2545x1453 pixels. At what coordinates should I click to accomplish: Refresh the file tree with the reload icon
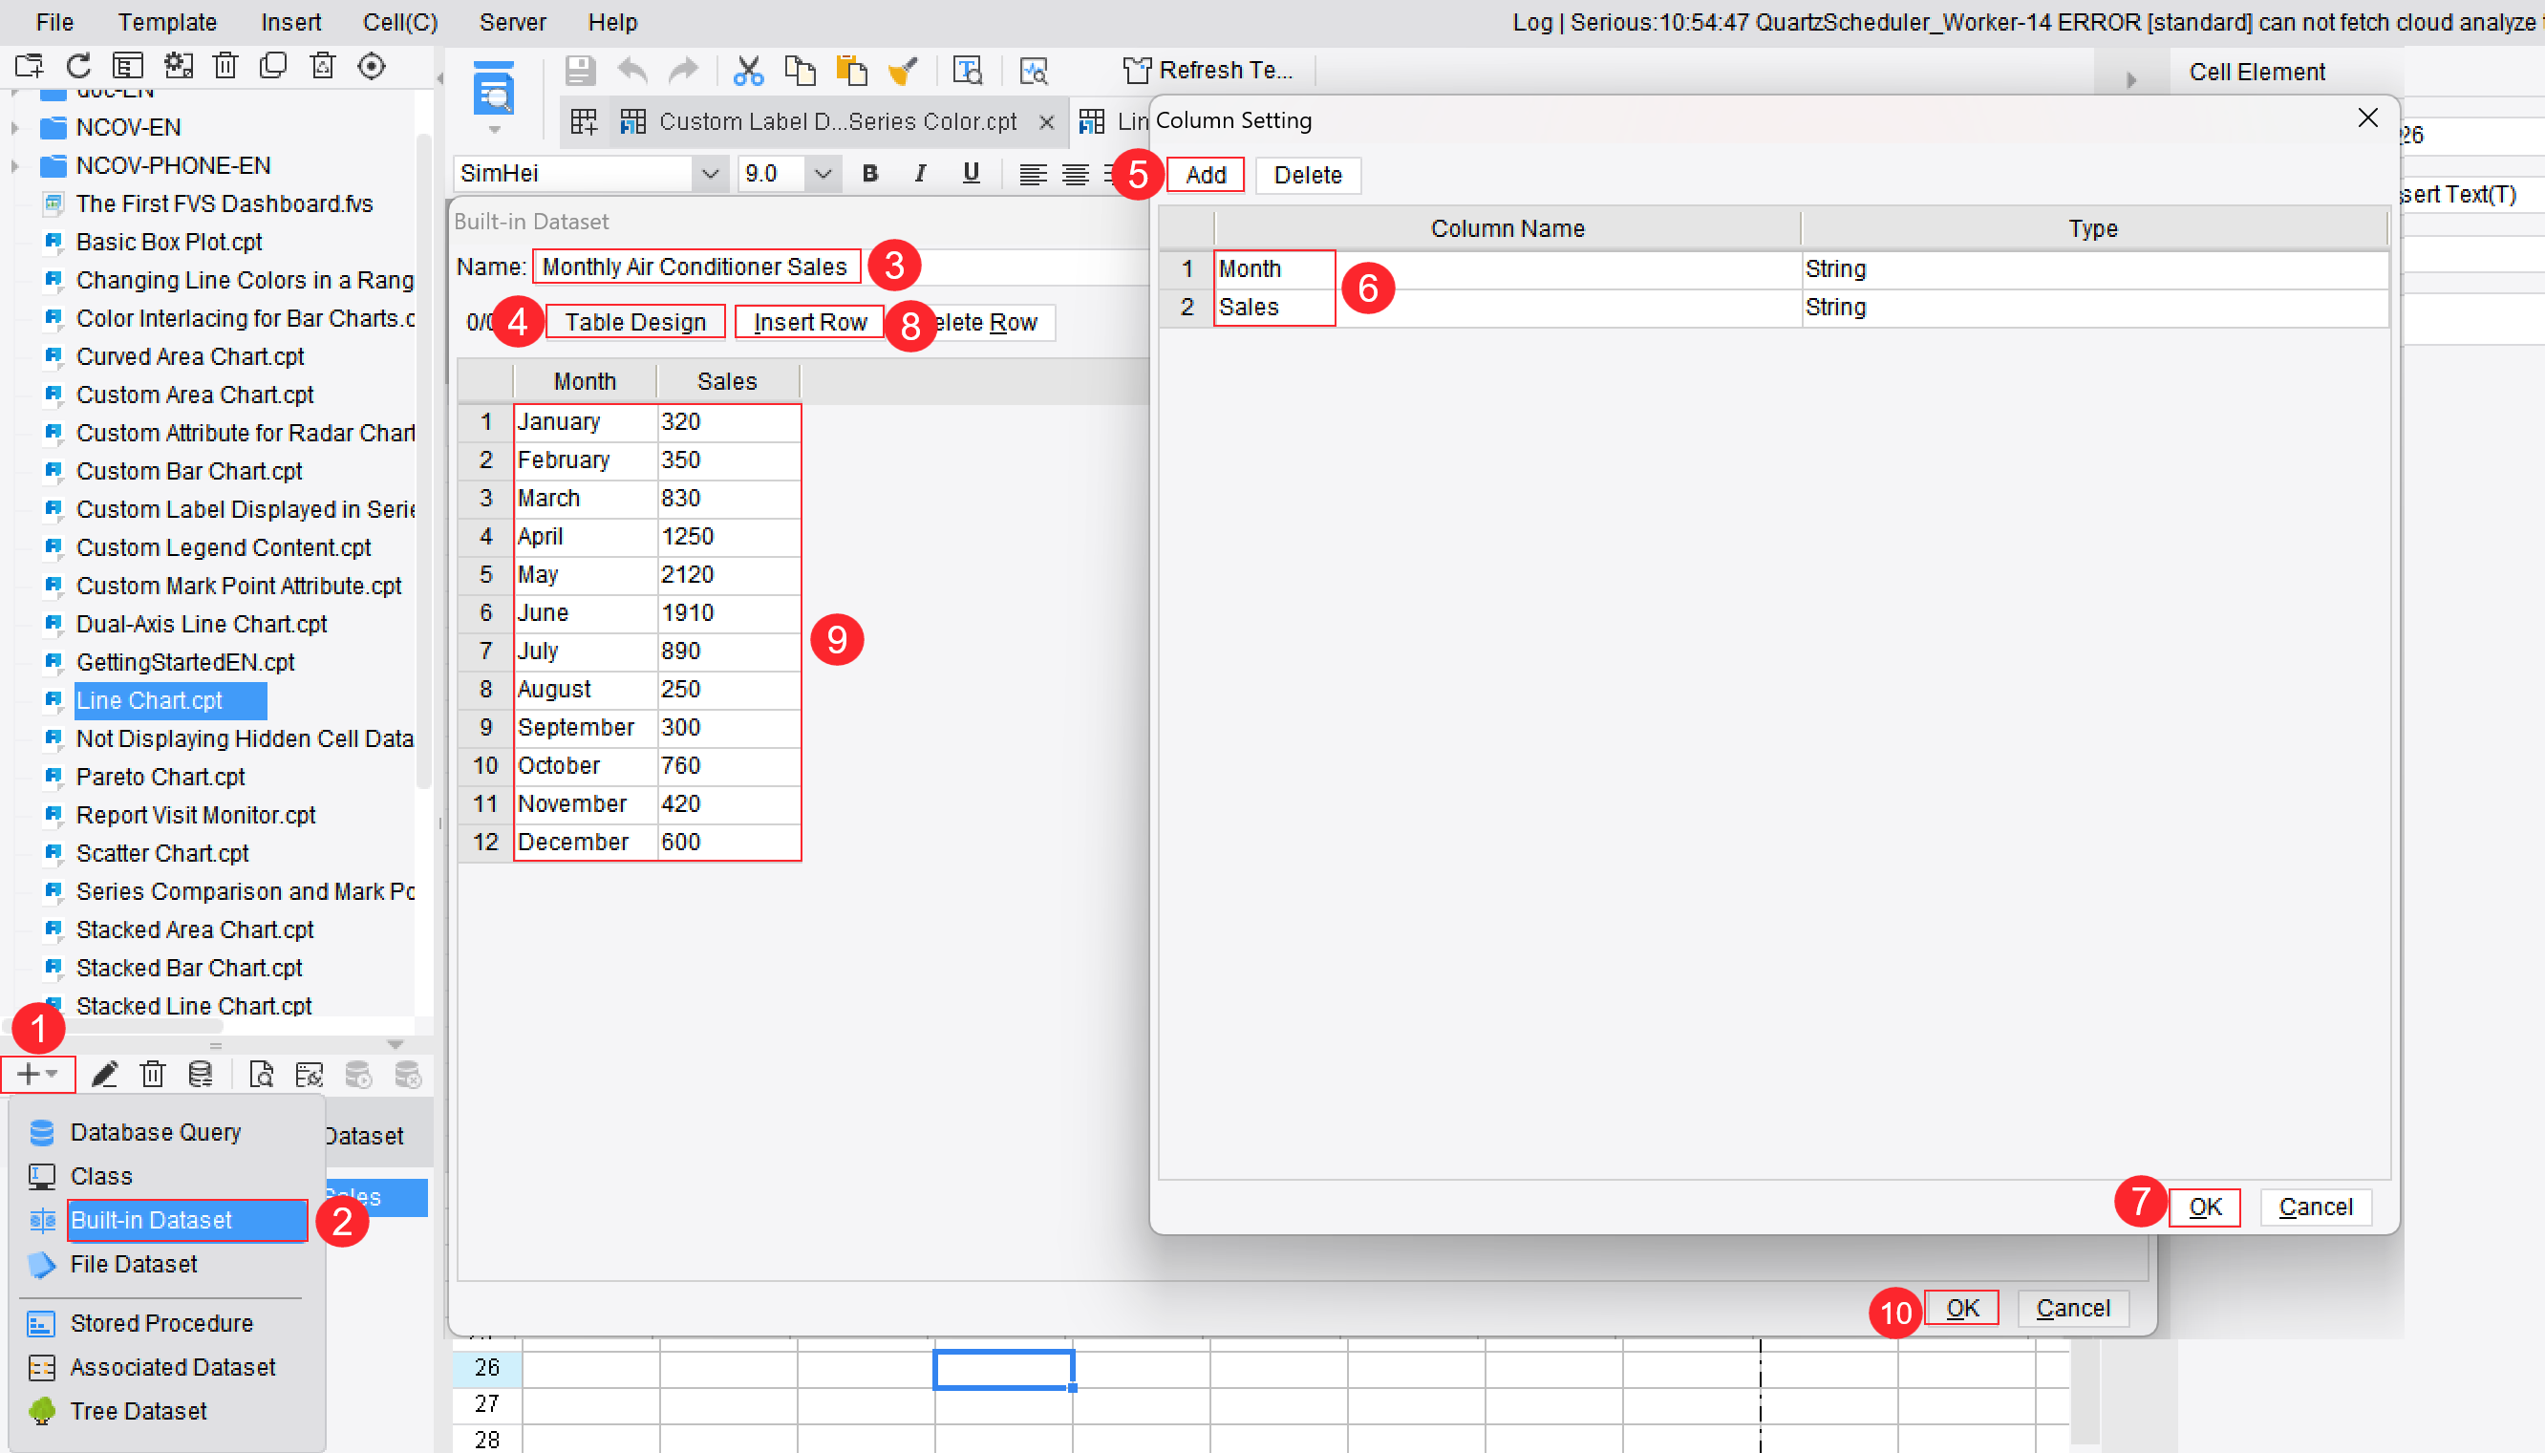(x=77, y=66)
